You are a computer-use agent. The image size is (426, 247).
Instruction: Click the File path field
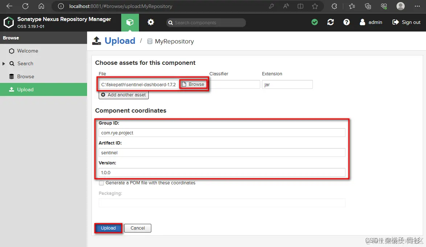139,85
